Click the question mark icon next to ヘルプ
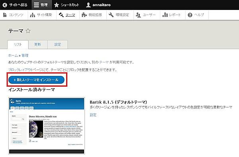The height and width of the screenshot is (157, 239). coord(190,15)
